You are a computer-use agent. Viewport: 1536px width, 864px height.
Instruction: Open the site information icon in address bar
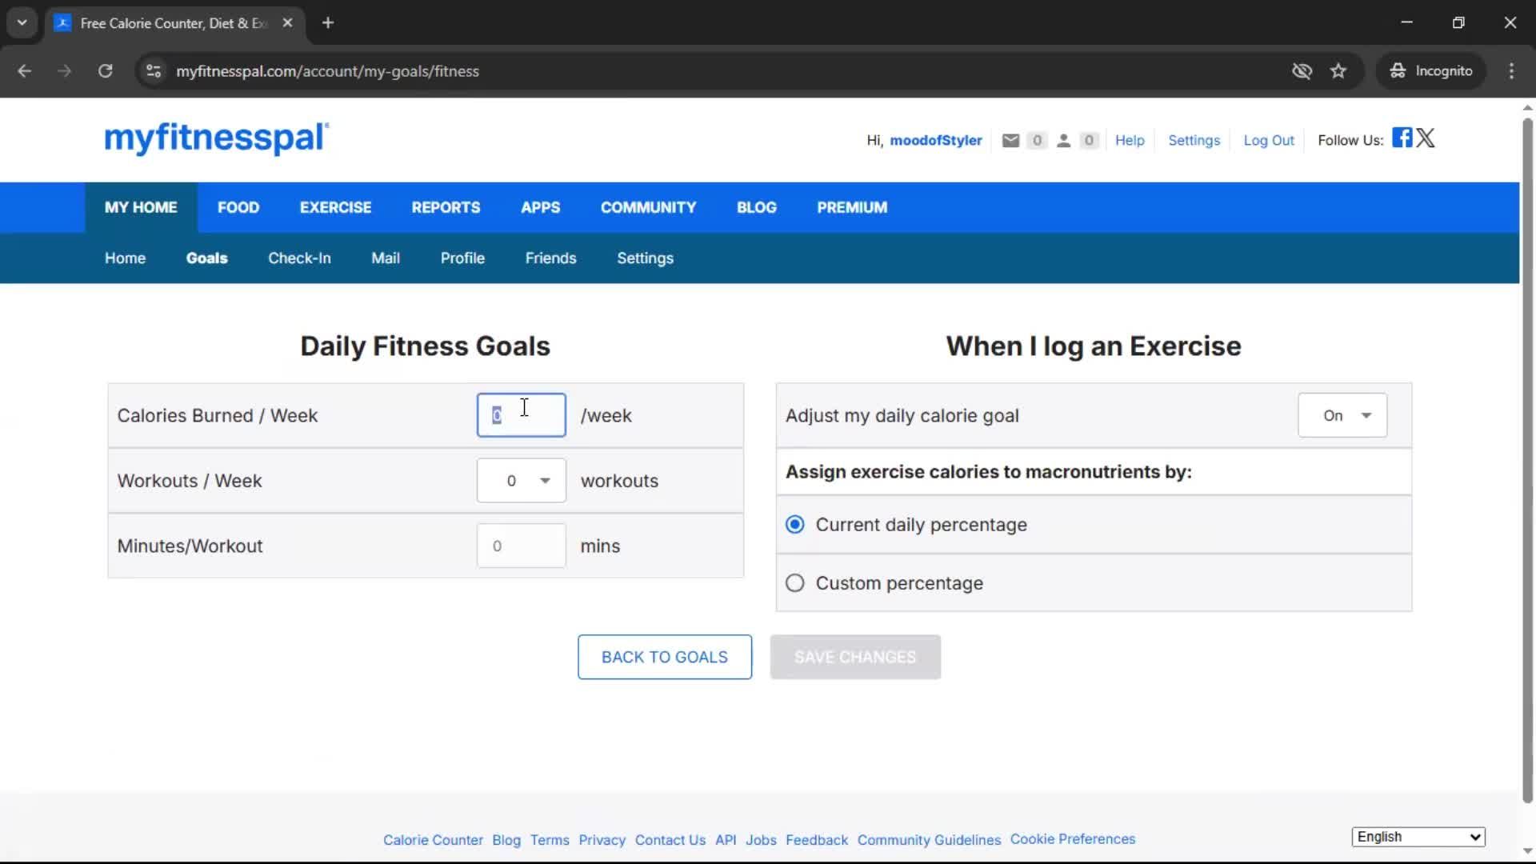(x=154, y=71)
